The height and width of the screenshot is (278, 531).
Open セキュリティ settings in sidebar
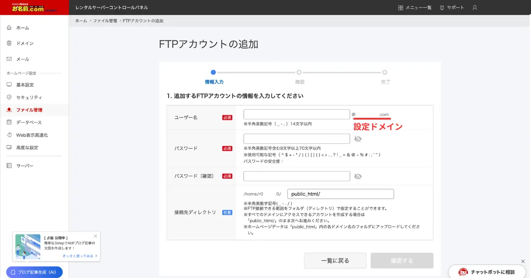coord(29,97)
